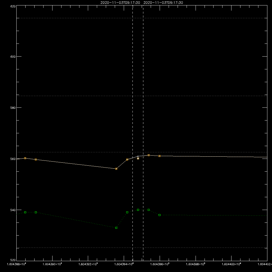The height and width of the screenshot is (272, 272).
Task: Click the first orange marker on the curve
Action: (25, 158)
